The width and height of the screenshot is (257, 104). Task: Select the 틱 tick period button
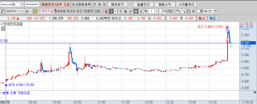(146, 11)
